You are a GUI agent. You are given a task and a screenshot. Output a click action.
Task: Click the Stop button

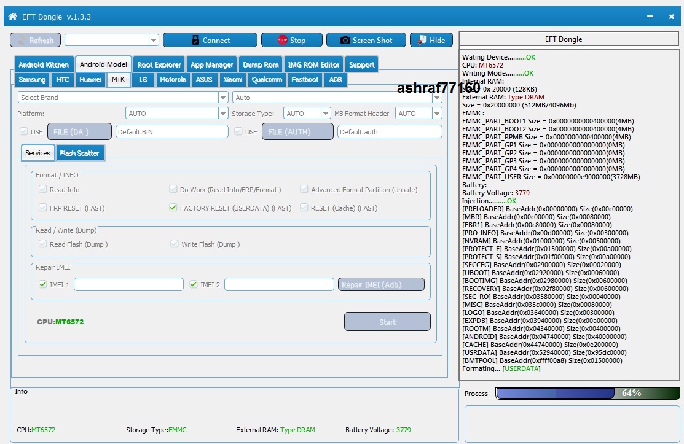pyautogui.click(x=292, y=40)
